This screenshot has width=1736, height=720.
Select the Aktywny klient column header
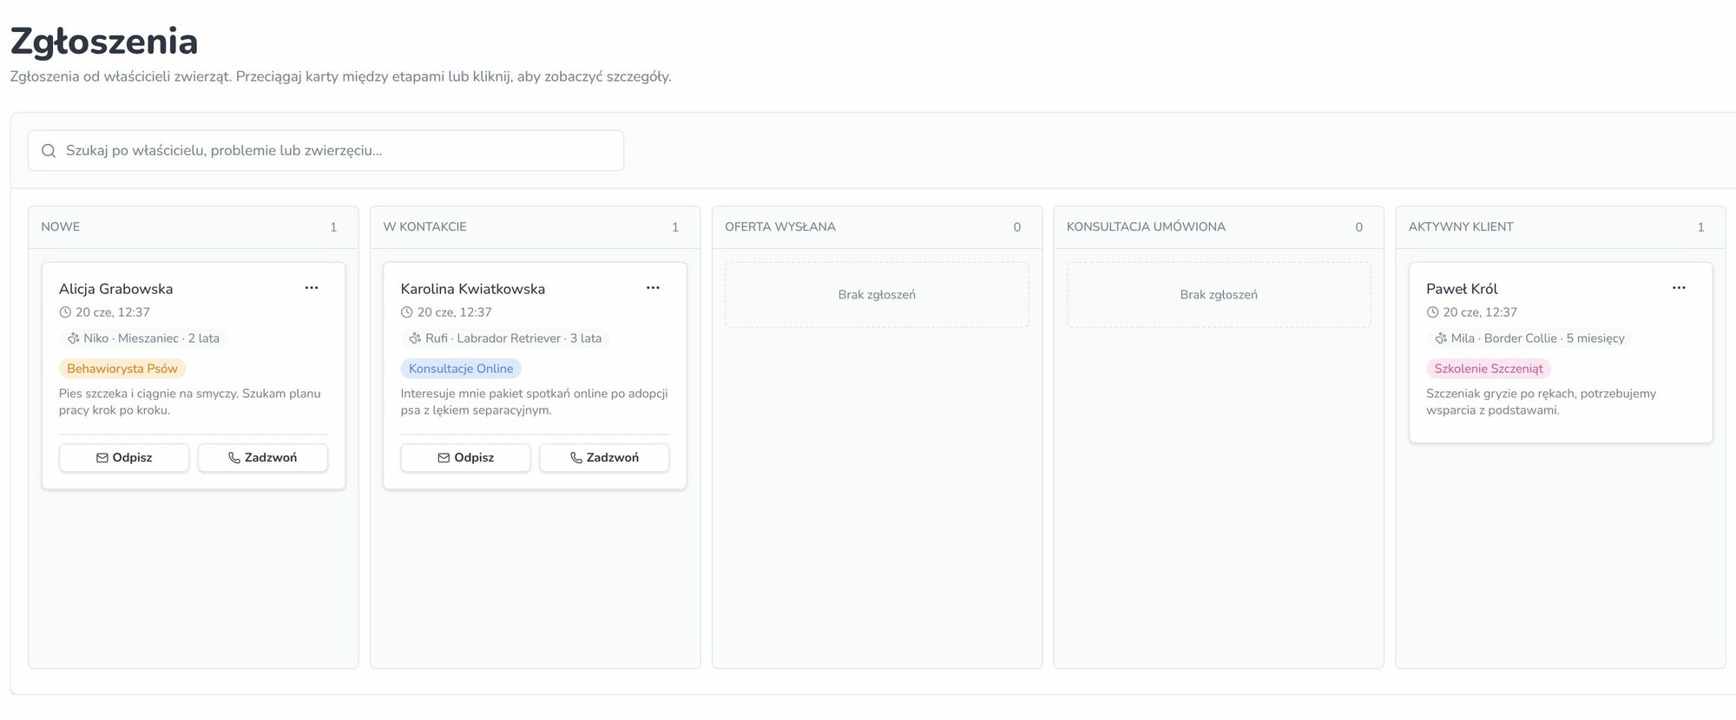(x=1561, y=227)
